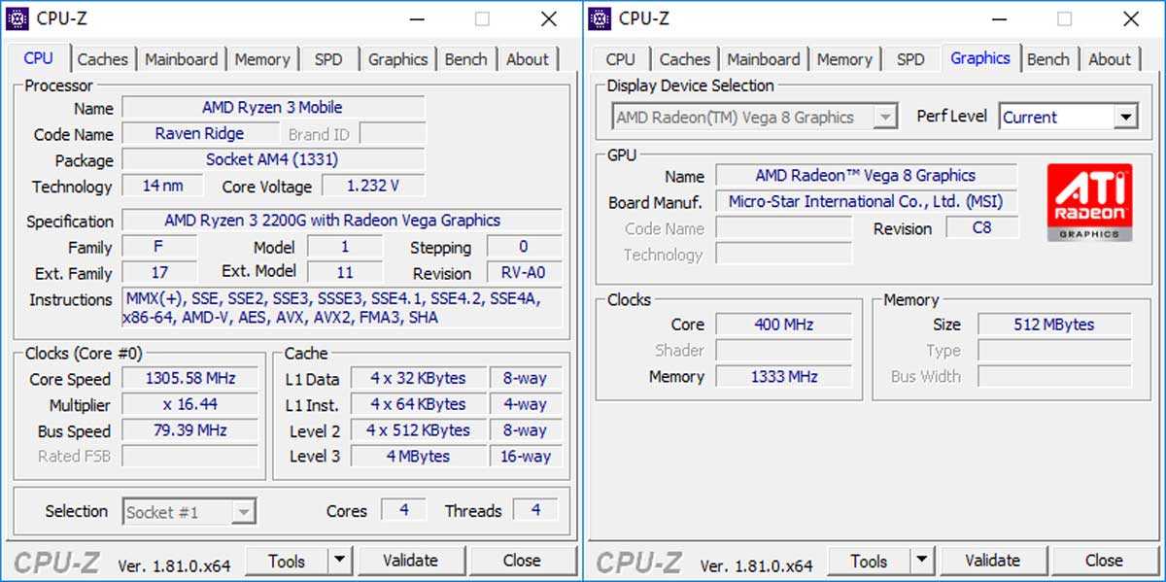Open Caches tab in right window
The width and height of the screenshot is (1166, 582).
685,59
